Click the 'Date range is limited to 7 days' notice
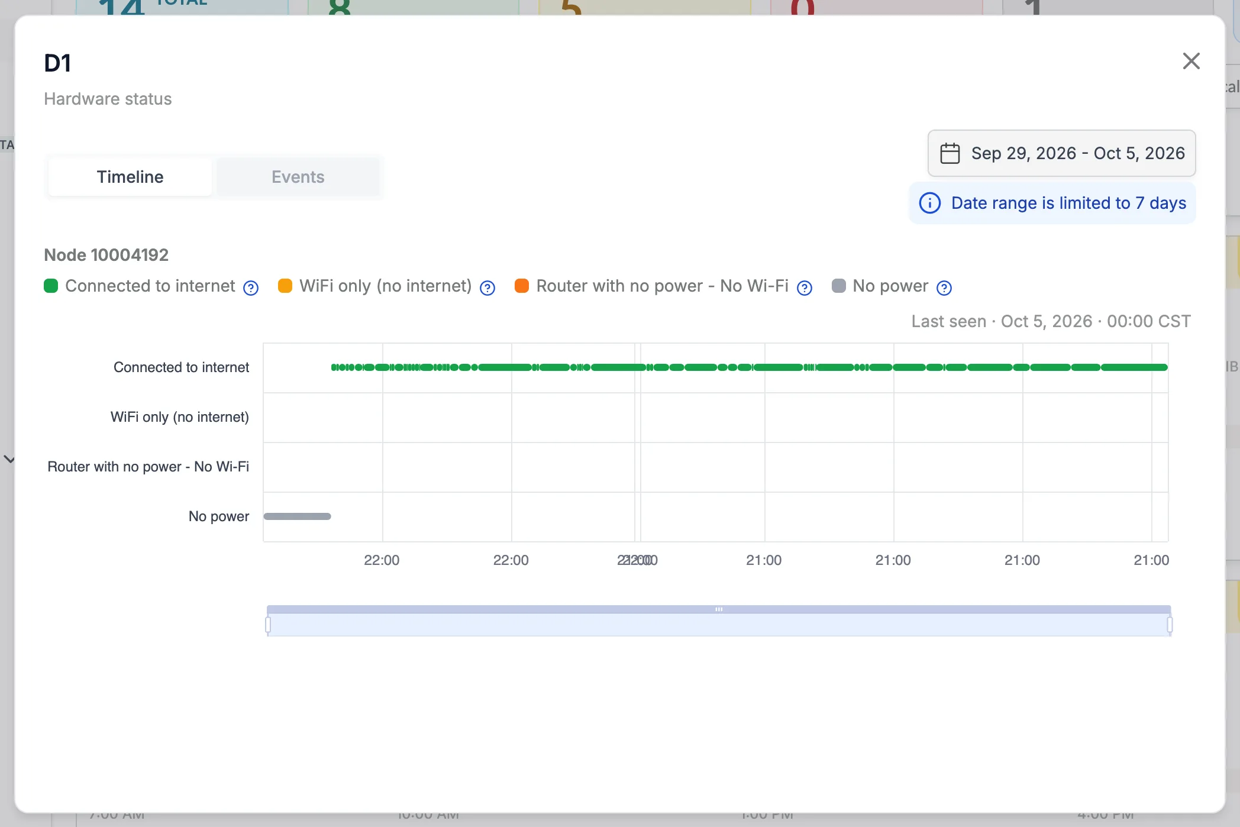1240x827 pixels. (1052, 203)
